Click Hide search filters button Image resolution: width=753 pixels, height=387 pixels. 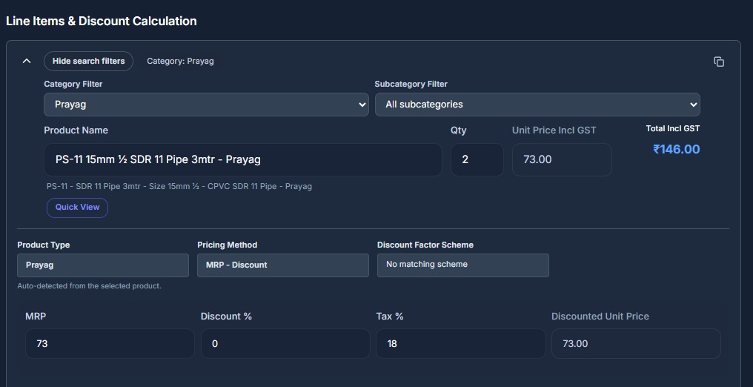88,61
